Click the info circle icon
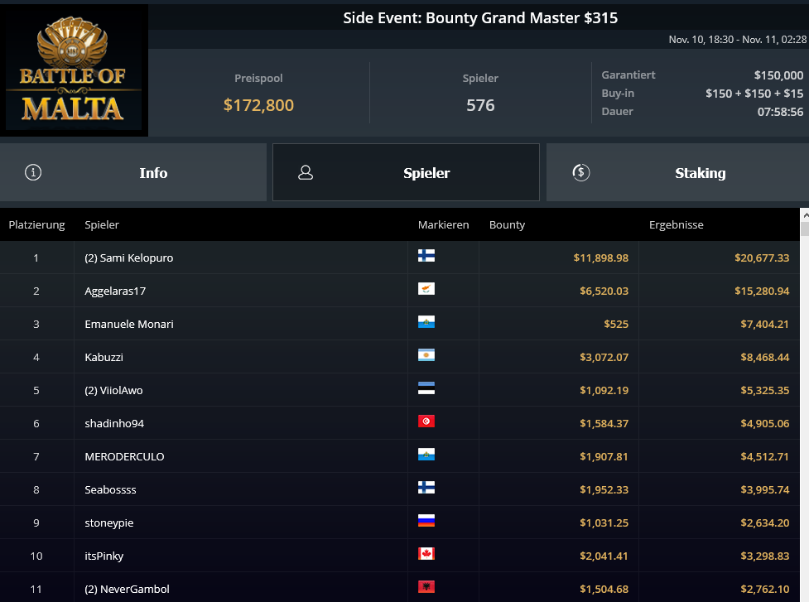The height and width of the screenshot is (602, 809). coord(34,172)
